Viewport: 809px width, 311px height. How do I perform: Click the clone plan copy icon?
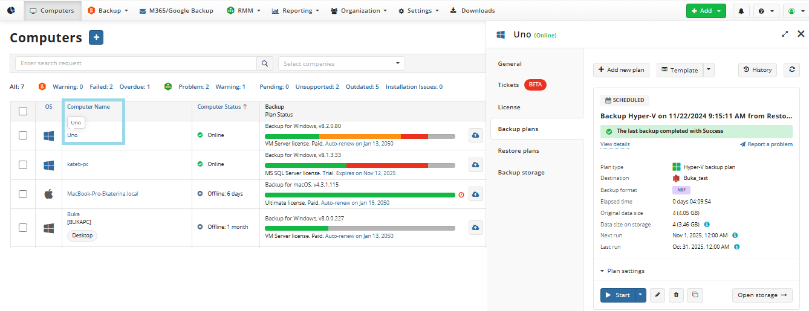695,295
